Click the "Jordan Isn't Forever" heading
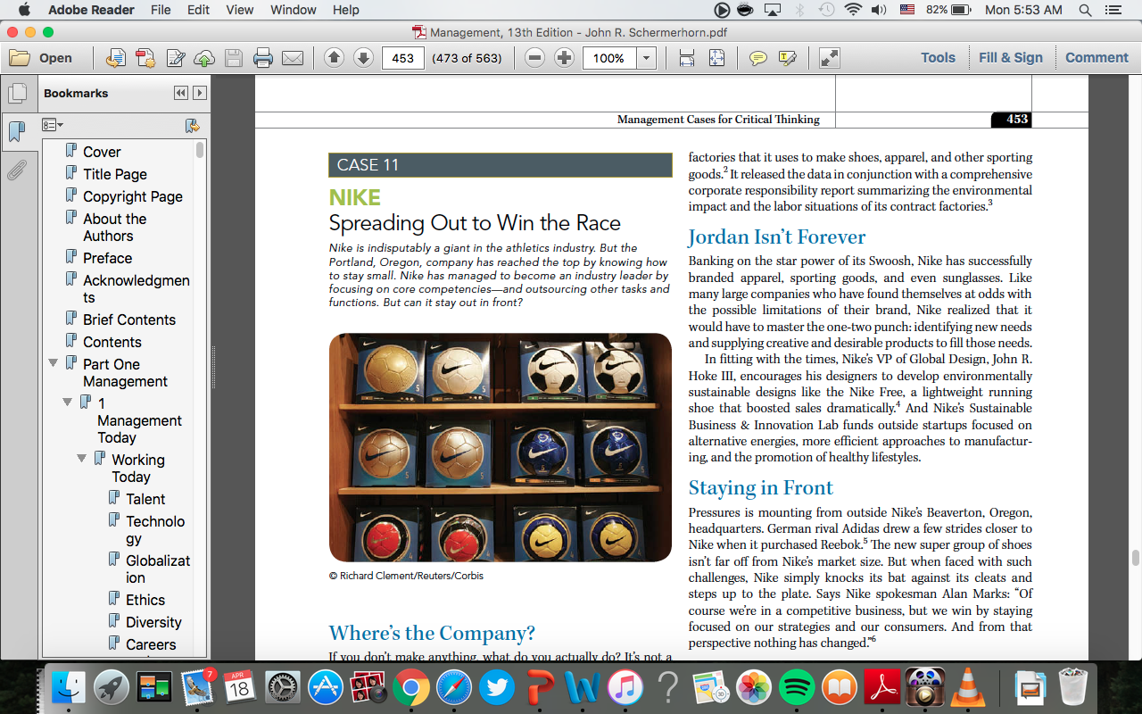 tap(777, 237)
